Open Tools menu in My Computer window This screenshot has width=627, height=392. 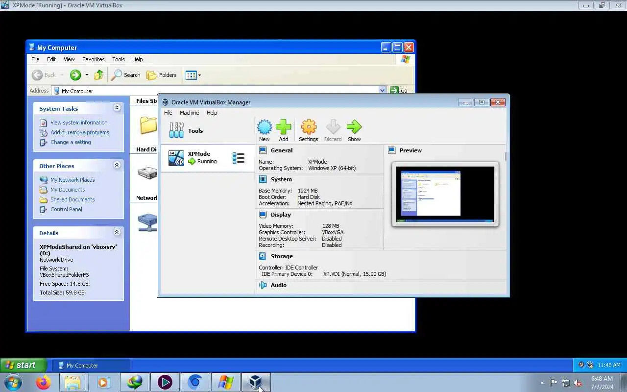[x=119, y=59]
